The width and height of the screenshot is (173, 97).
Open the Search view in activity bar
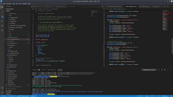(x=2, y=12)
